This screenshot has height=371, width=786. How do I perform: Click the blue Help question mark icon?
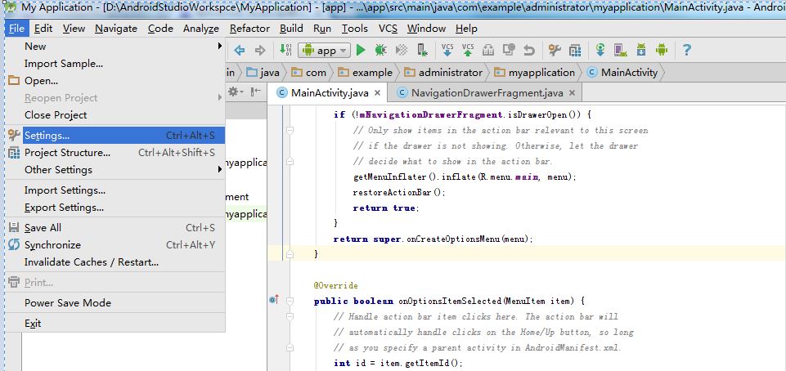coord(687,50)
